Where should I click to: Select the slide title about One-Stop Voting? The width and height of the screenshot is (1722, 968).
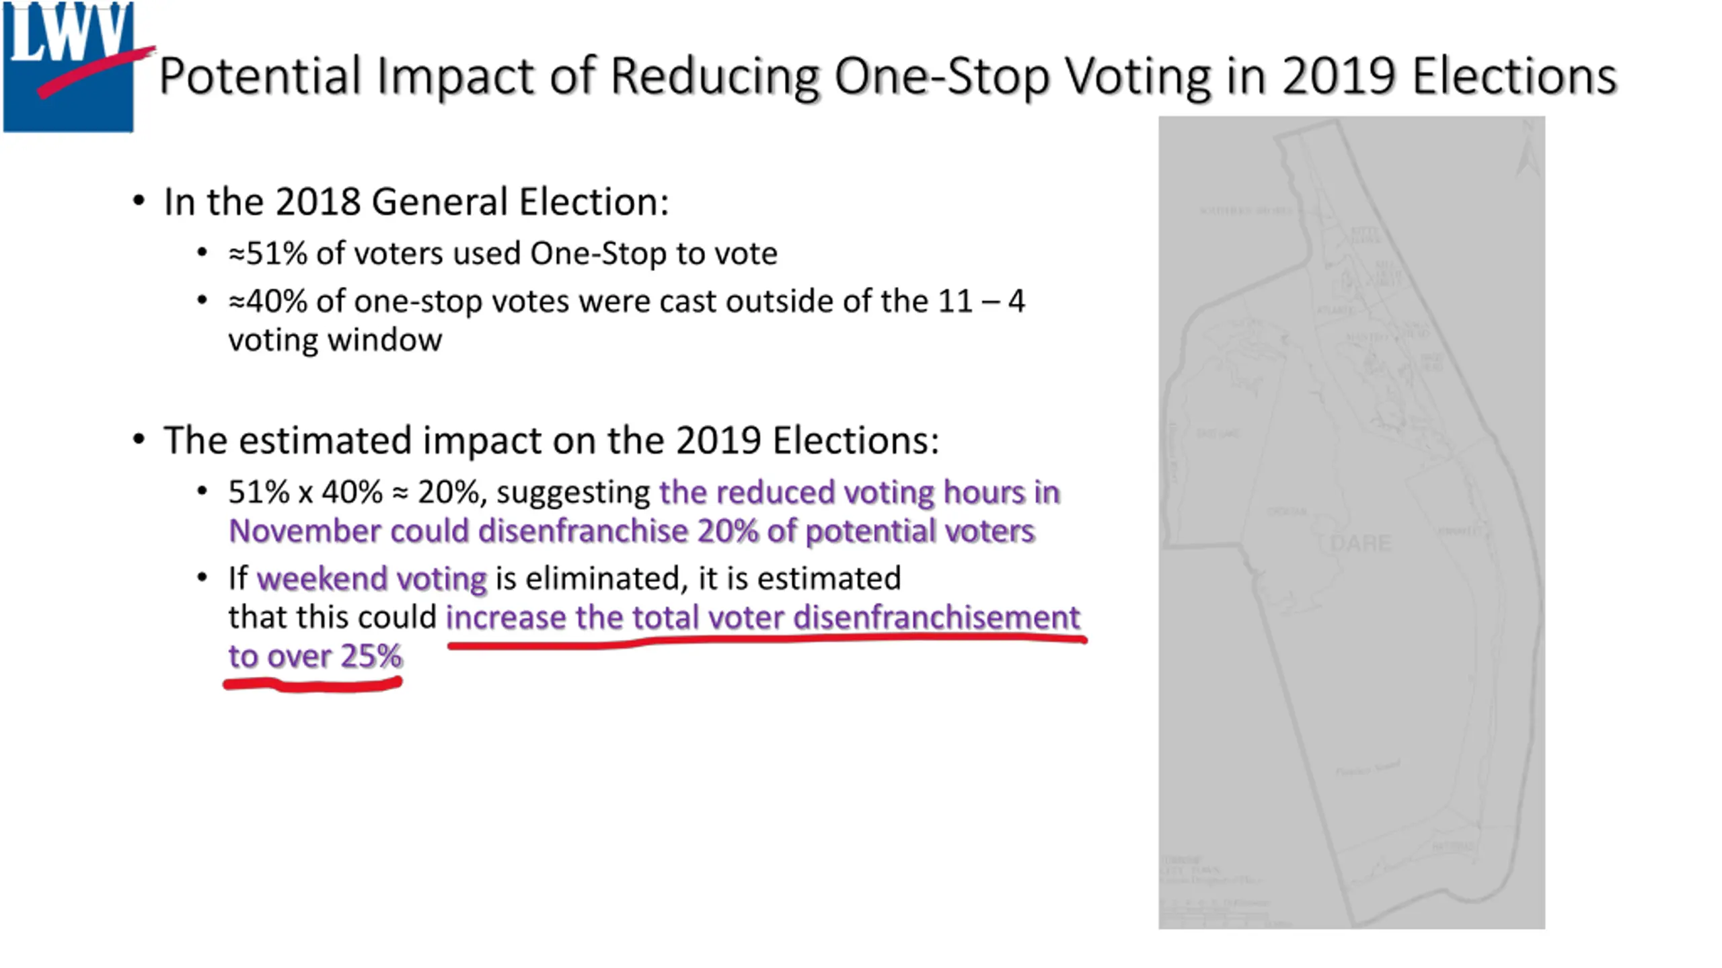(887, 76)
